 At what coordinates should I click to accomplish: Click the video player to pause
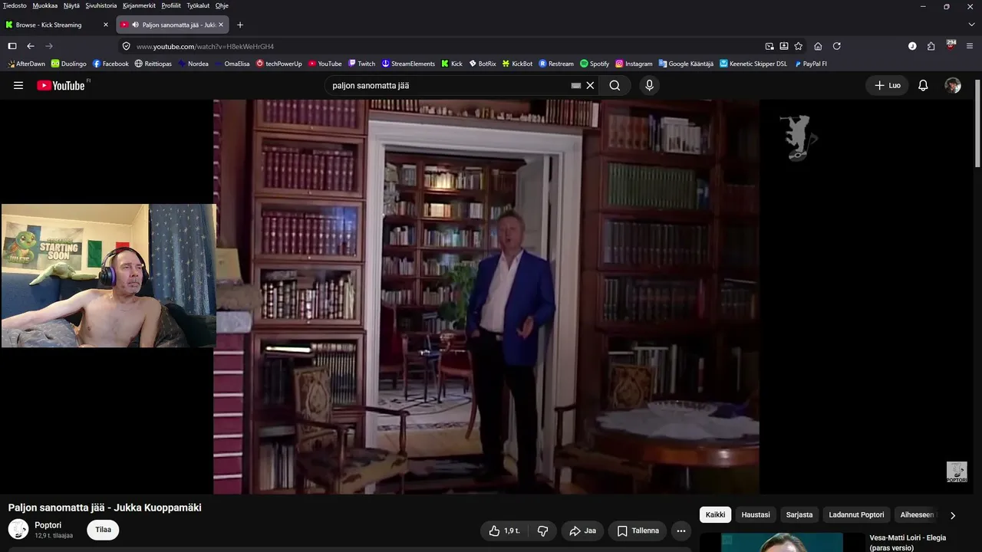pyautogui.click(x=486, y=297)
